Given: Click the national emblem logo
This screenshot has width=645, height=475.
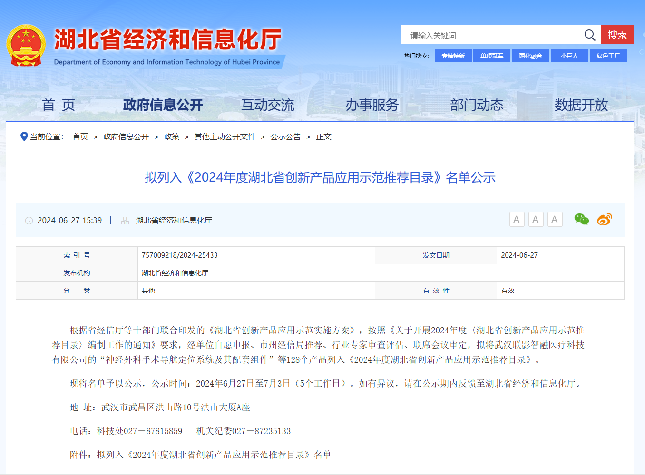Looking at the screenshot, I should 26,46.
